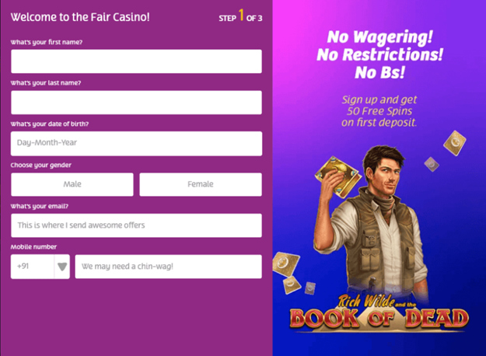This screenshot has width=486, height=356.
Task: Click the golden book held by Rich Wilde
Action: click(x=337, y=176)
